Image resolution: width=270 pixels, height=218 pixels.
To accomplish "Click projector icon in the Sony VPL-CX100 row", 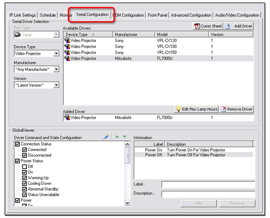I will 67,46.
